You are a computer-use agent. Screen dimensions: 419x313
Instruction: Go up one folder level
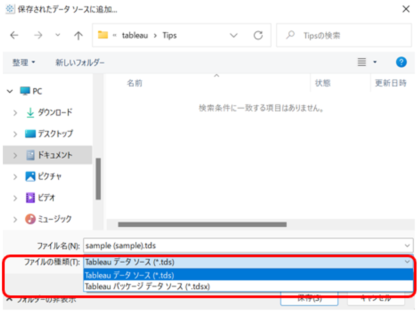[78, 35]
